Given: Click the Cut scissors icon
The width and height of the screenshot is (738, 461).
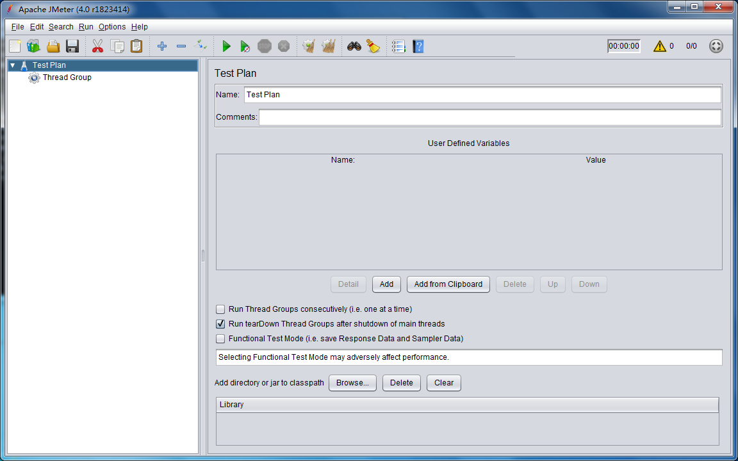Looking at the screenshot, I should coord(97,46).
